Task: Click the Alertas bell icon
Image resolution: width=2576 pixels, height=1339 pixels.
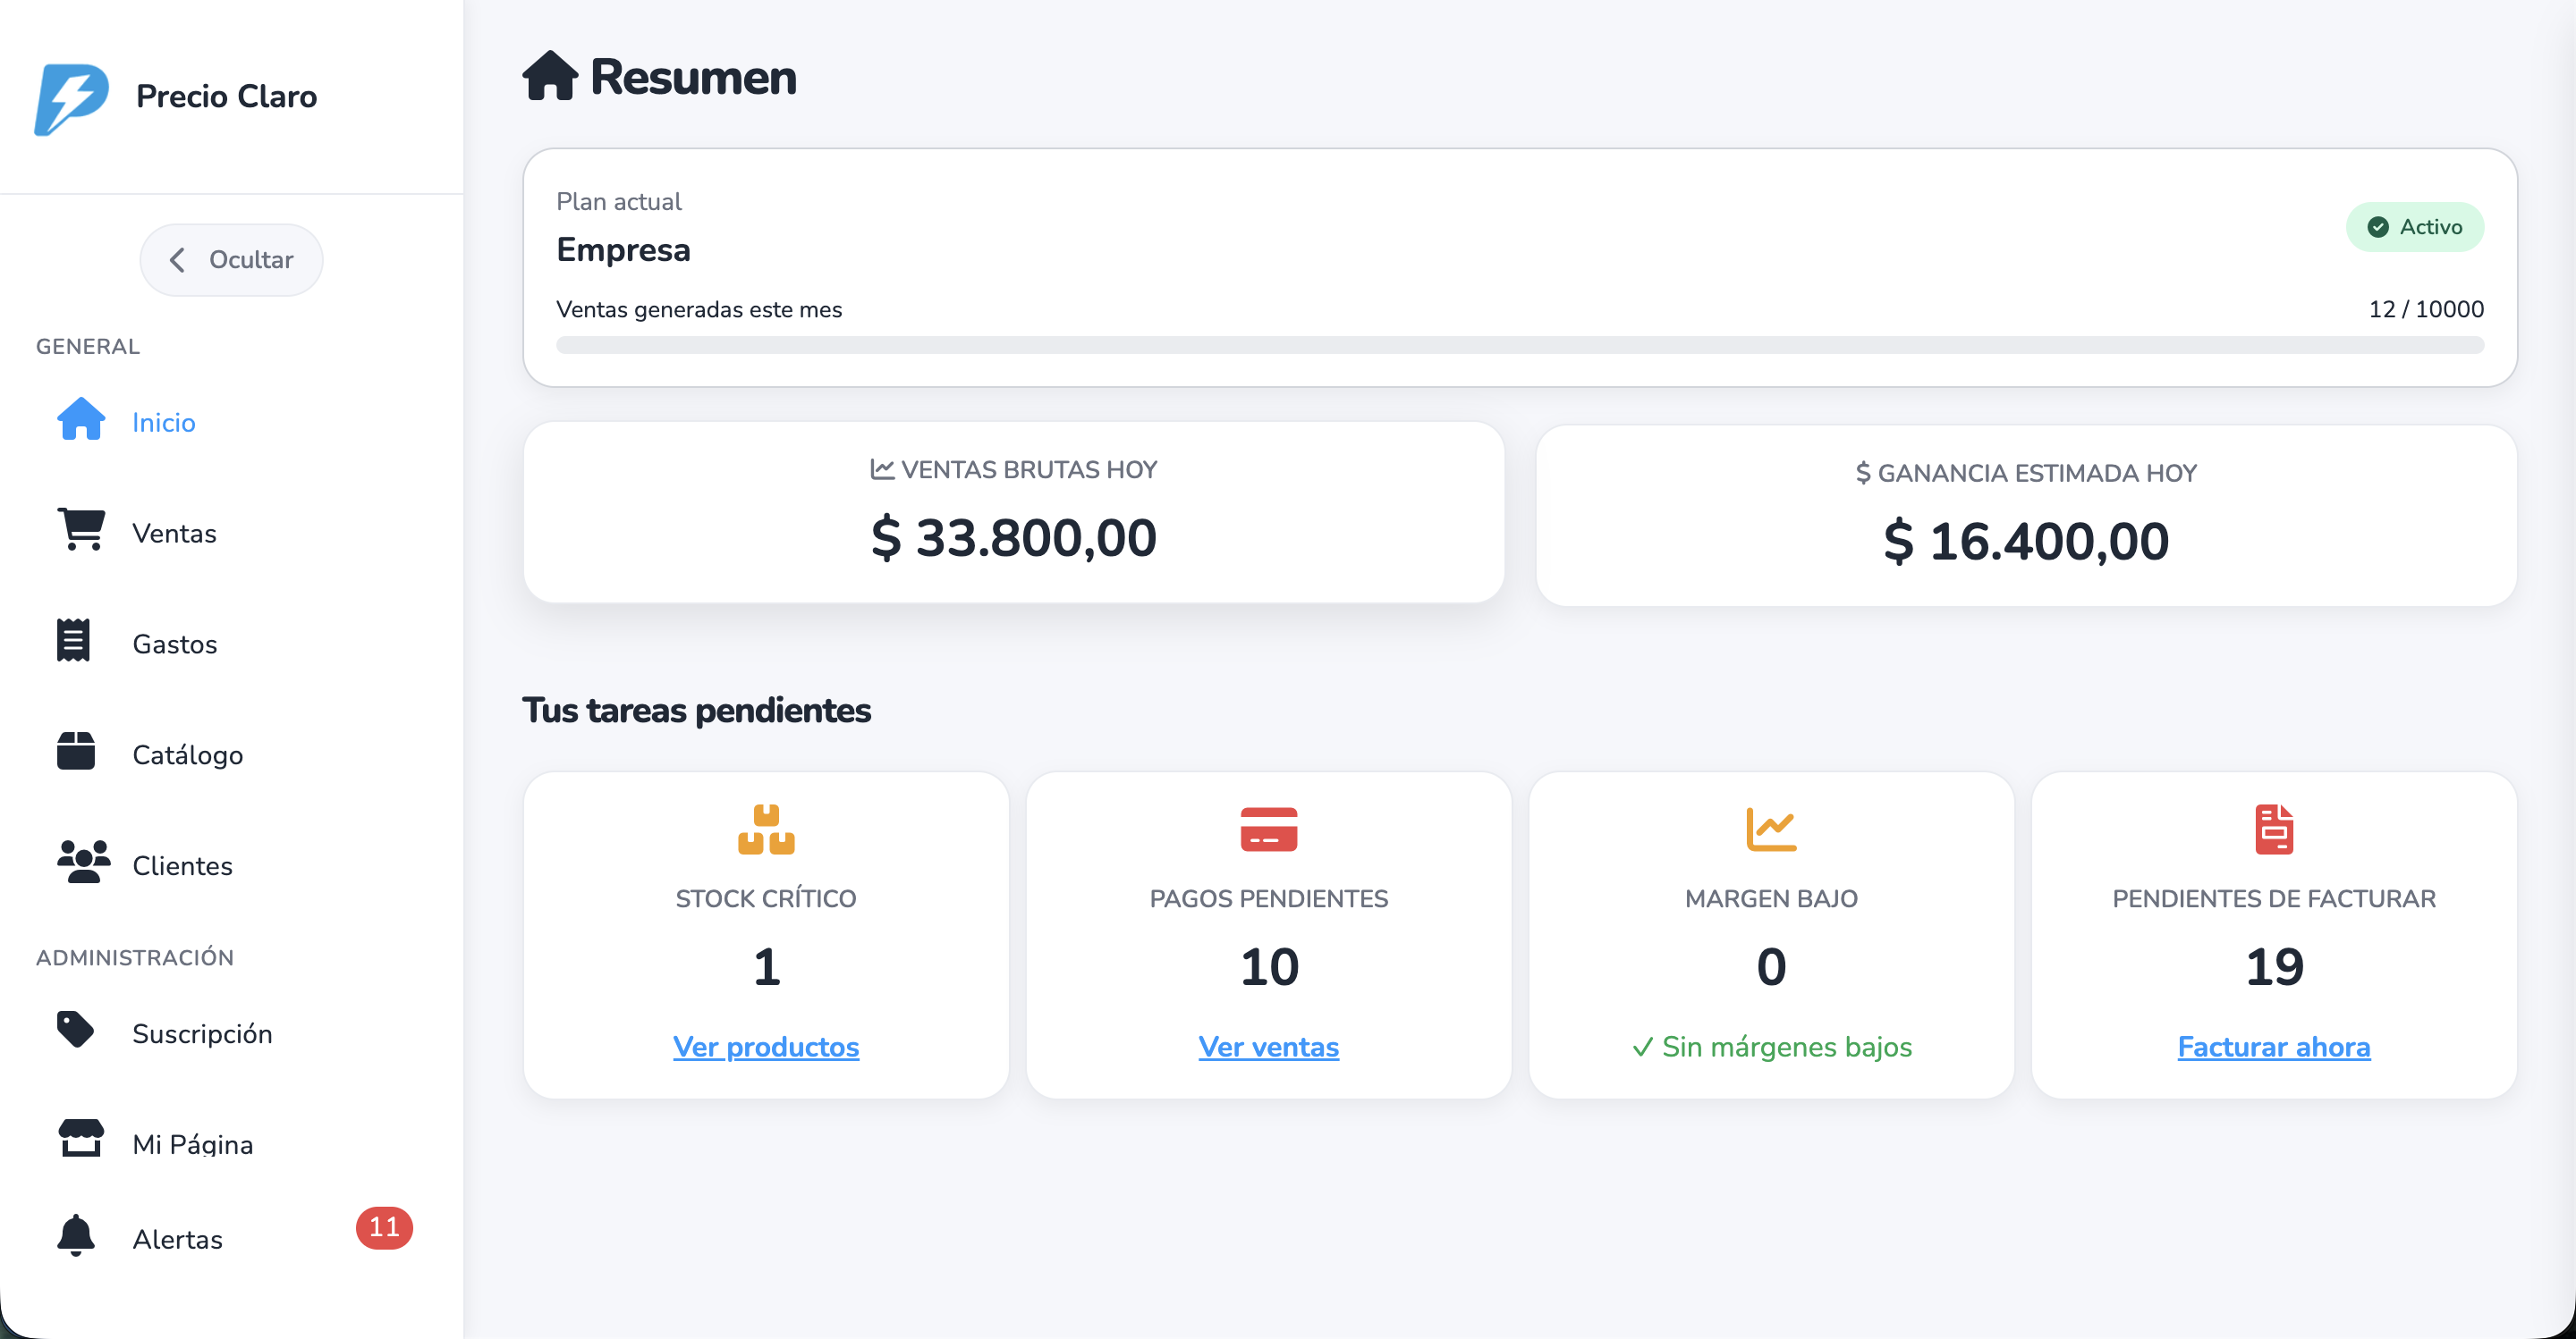Action: (x=76, y=1236)
